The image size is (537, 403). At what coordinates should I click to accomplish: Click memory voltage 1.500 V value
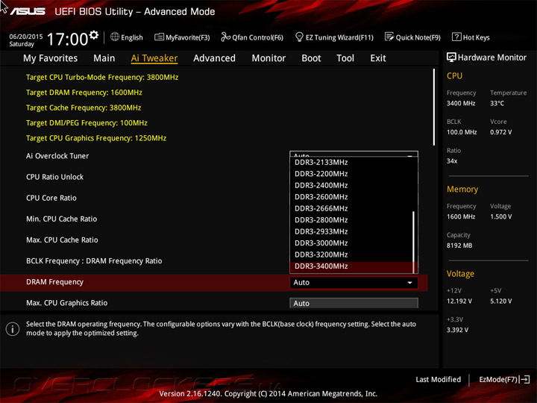[500, 216]
